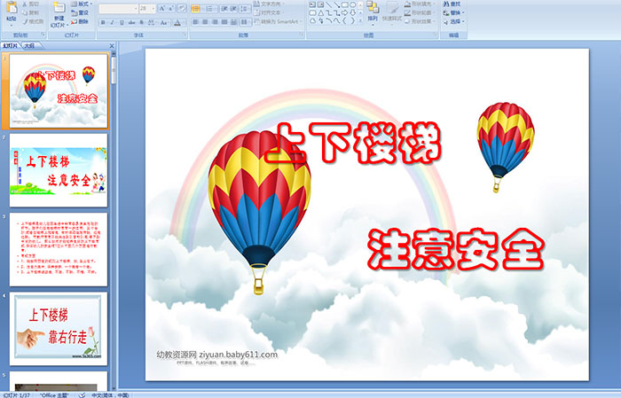Open the 对齐文本 align text menu

268,12
